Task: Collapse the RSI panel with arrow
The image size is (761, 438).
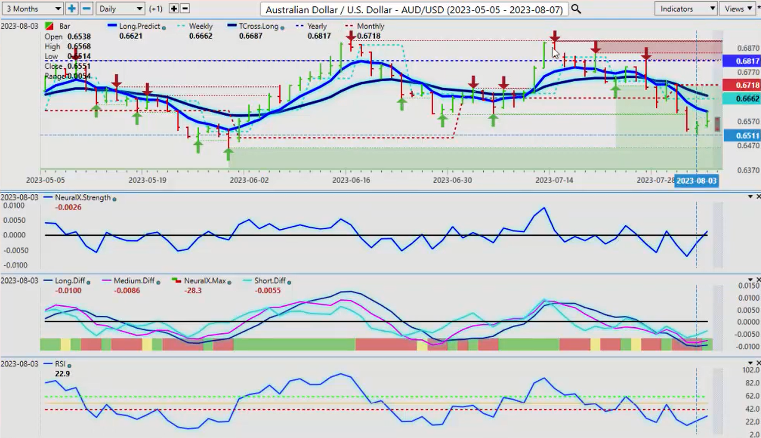Action: (750, 363)
